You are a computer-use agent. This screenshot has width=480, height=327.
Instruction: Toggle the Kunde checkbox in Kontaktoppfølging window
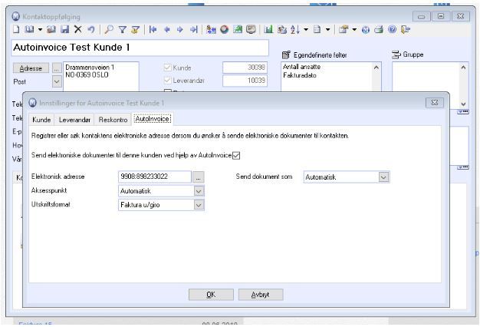[167, 68]
